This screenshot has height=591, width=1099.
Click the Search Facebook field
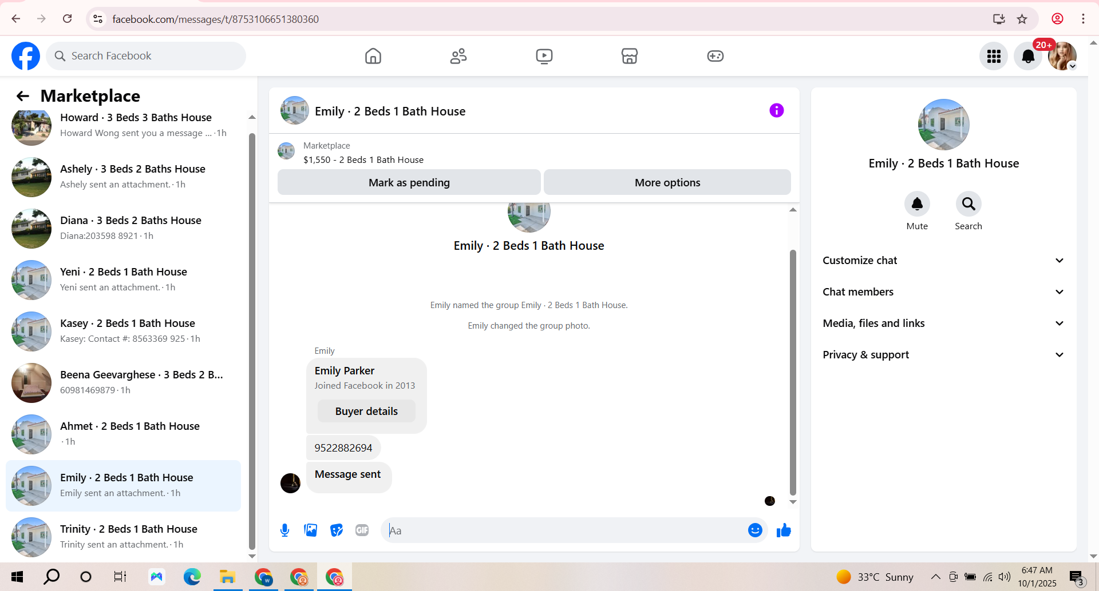pos(146,56)
